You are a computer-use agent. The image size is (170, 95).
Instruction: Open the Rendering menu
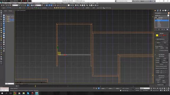tap(53, 3)
